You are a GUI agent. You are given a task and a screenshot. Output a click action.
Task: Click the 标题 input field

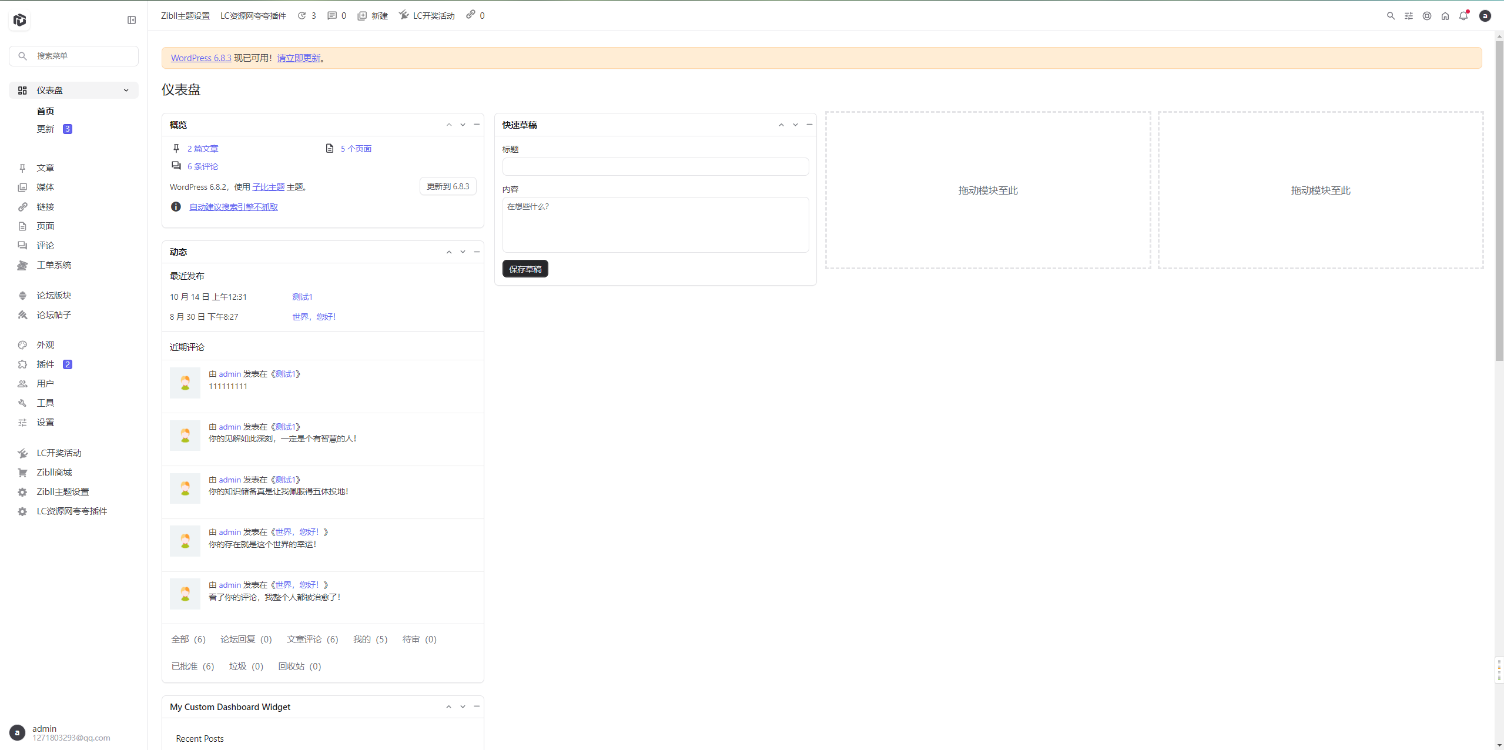click(655, 166)
